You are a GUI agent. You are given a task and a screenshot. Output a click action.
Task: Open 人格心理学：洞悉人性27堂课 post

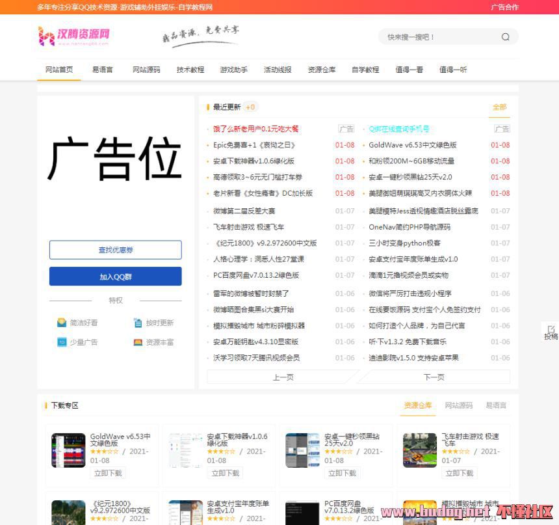[x=259, y=259]
